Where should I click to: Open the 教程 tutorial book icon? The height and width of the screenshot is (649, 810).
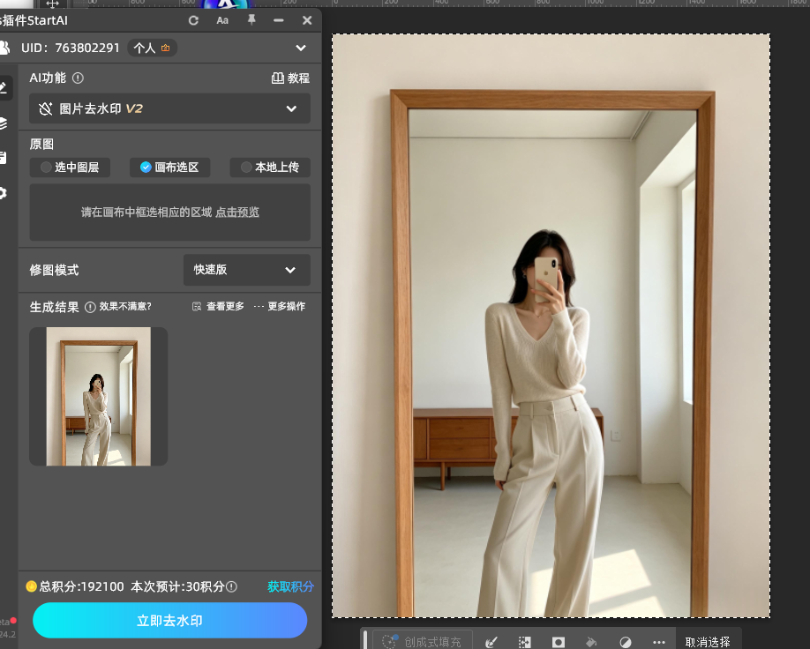tap(277, 78)
